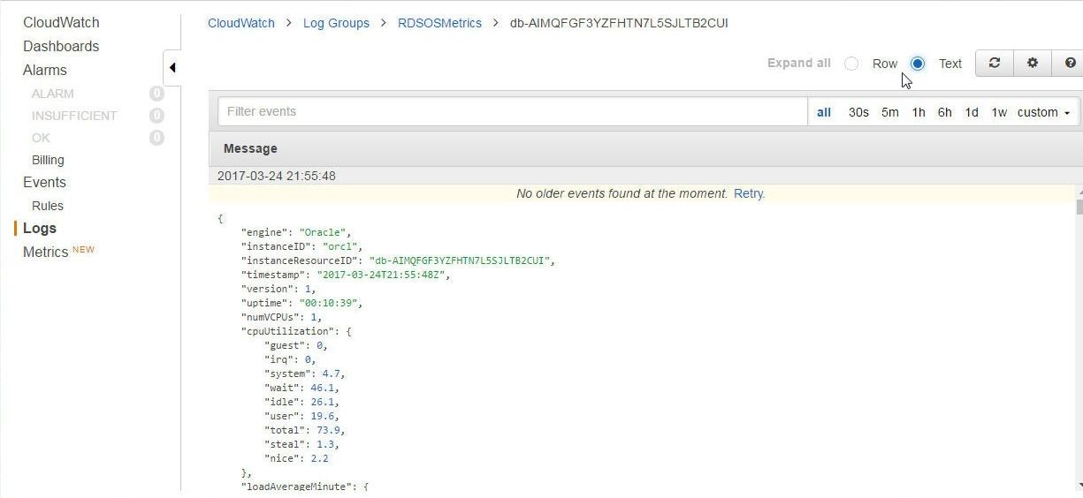The width and height of the screenshot is (1083, 498).
Task: Click the Expand all link
Action: [x=799, y=63]
